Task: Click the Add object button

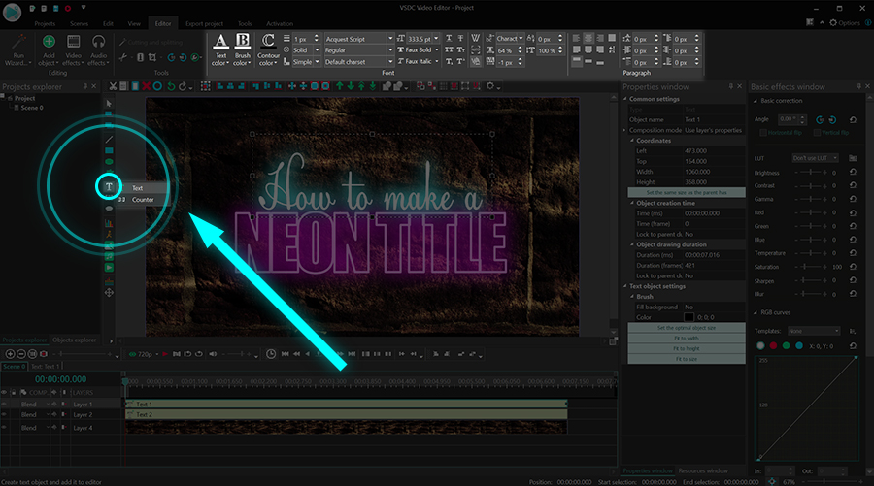Action: (x=50, y=49)
